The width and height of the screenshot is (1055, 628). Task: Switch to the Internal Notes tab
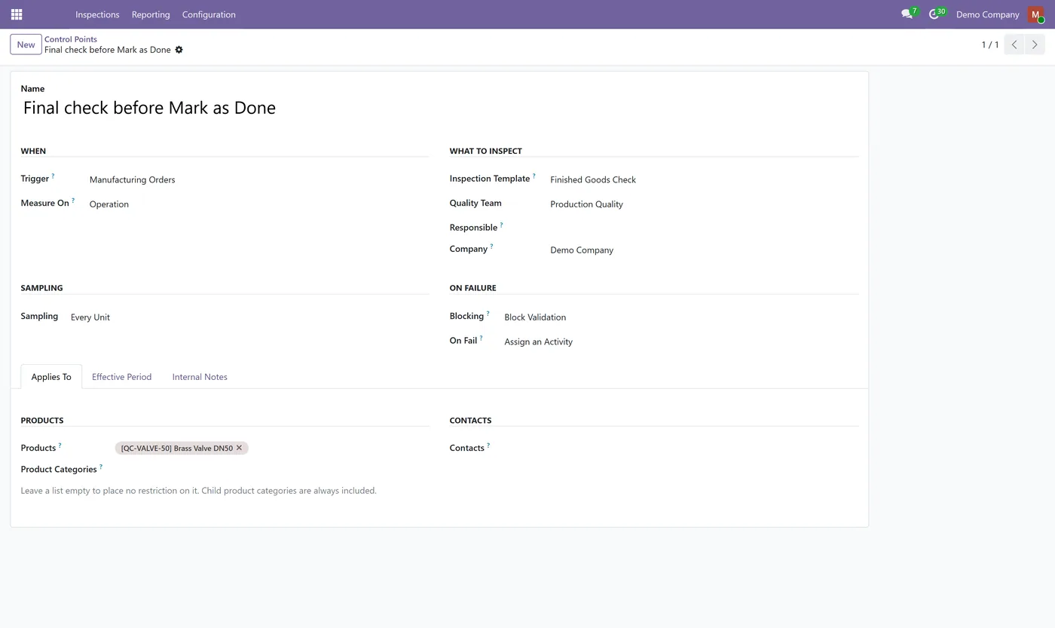coord(200,377)
